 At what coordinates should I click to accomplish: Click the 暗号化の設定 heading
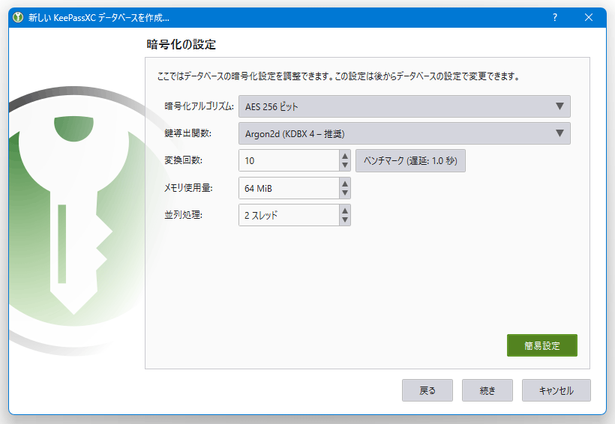click(x=181, y=44)
